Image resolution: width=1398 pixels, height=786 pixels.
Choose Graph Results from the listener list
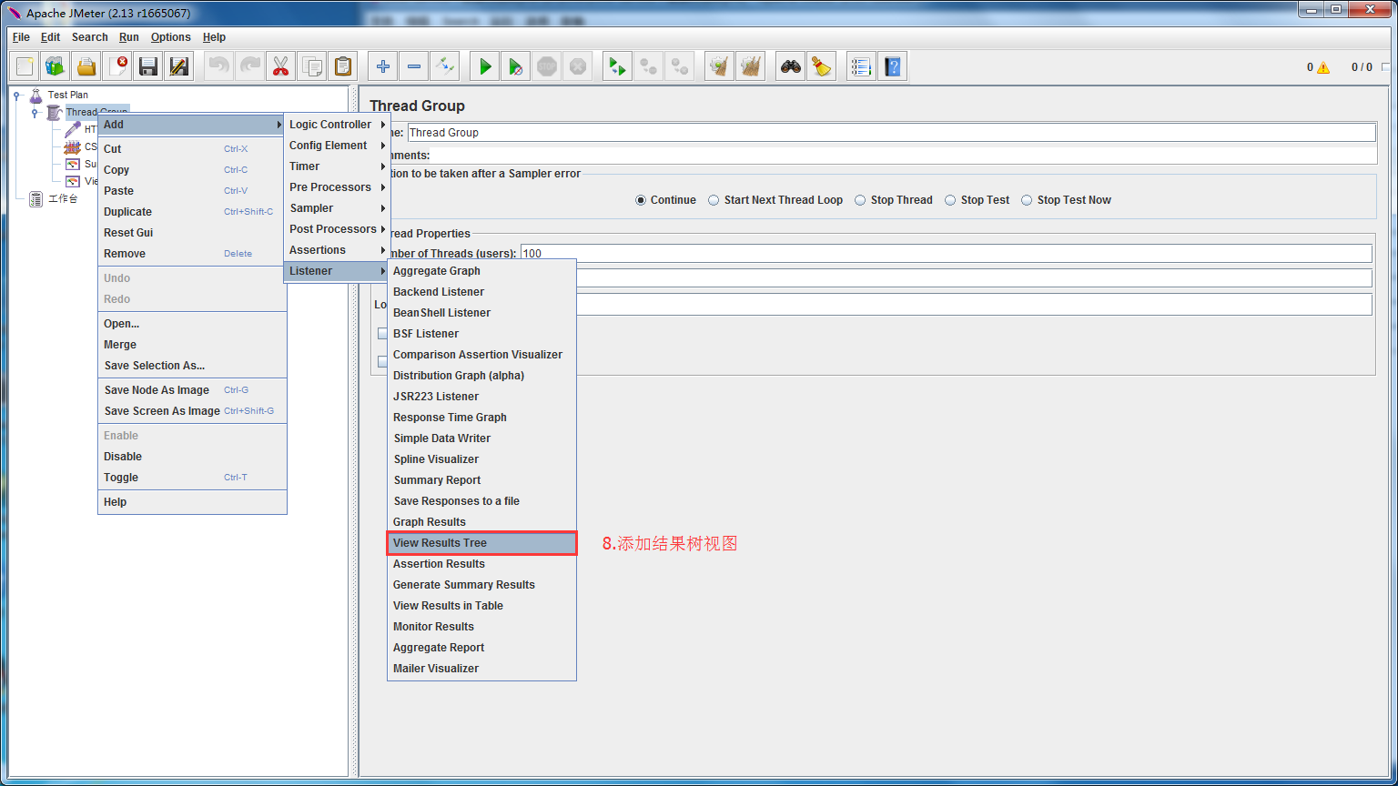(481, 522)
